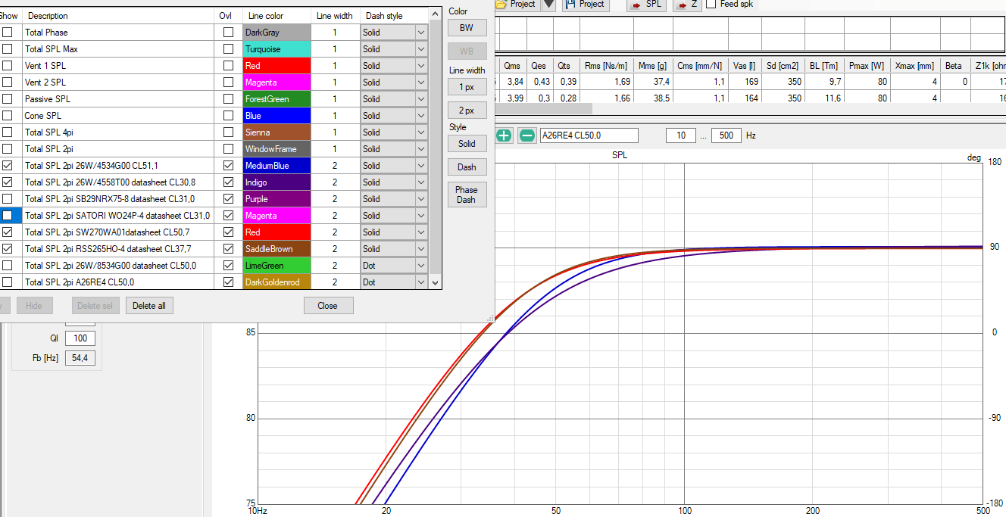1006x517 pixels.
Task: Apply Solid style button in Style section
Action: [x=467, y=144]
